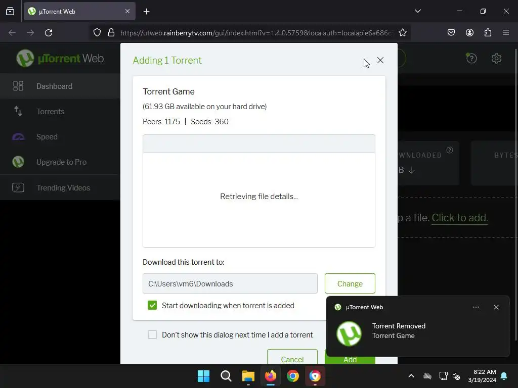Click the Torrent Removed notification body
This screenshot has width=518, height=388.
click(417, 331)
